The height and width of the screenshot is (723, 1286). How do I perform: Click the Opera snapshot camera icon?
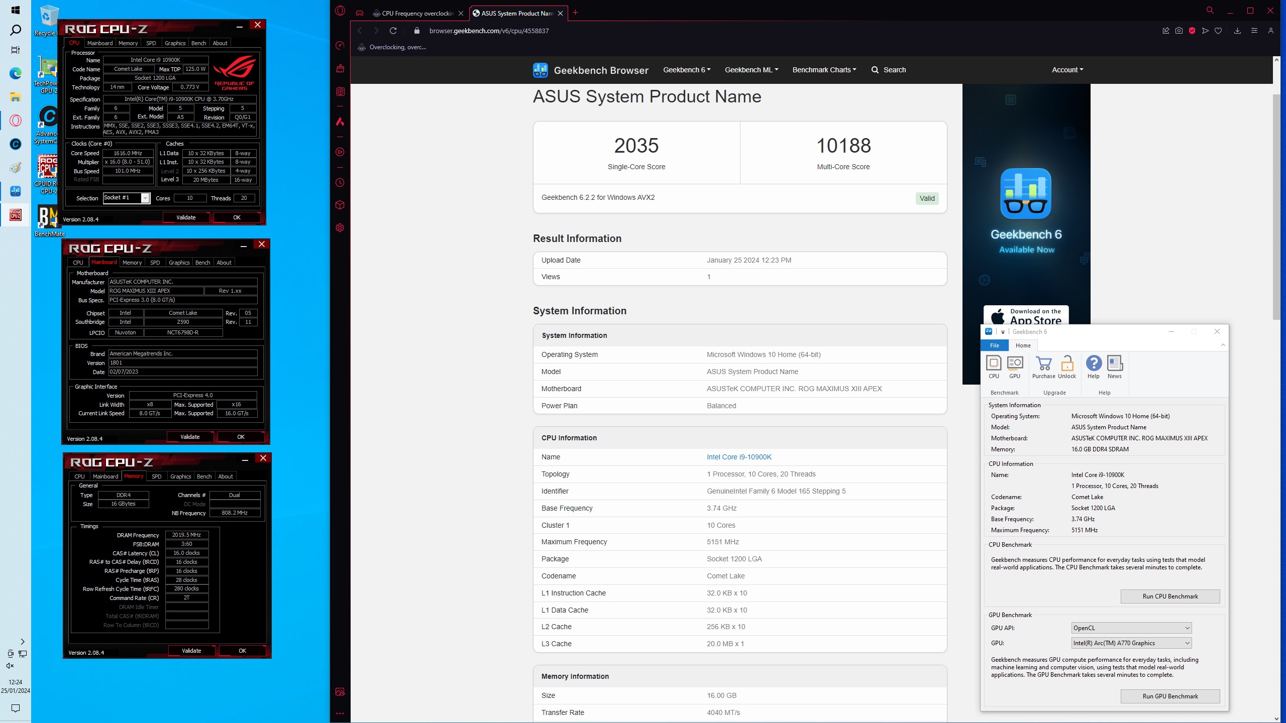[1178, 31]
